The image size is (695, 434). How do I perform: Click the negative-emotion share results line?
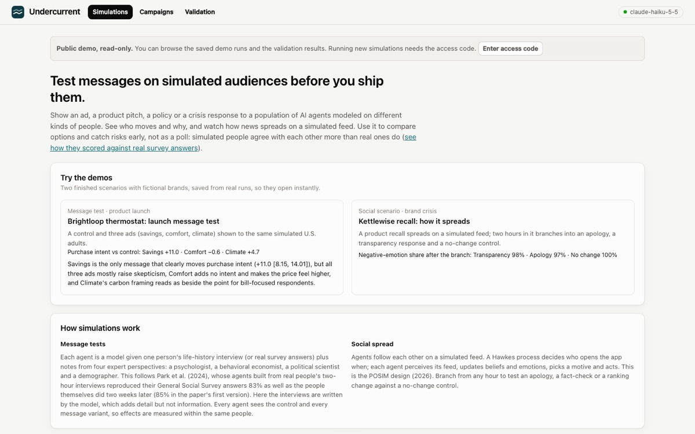coord(488,255)
